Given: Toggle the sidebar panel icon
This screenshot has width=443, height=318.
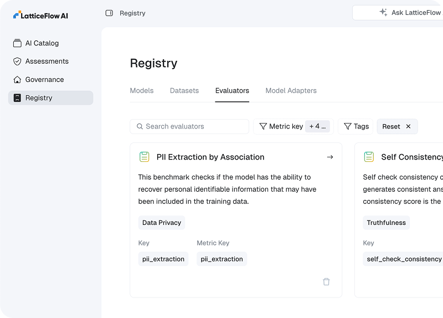Looking at the screenshot, I should [109, 13].
